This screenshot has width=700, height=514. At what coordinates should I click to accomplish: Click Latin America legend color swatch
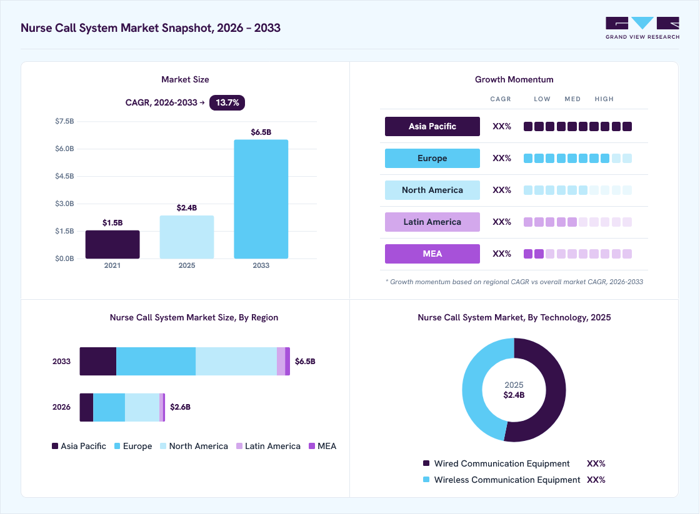[239, 446]
